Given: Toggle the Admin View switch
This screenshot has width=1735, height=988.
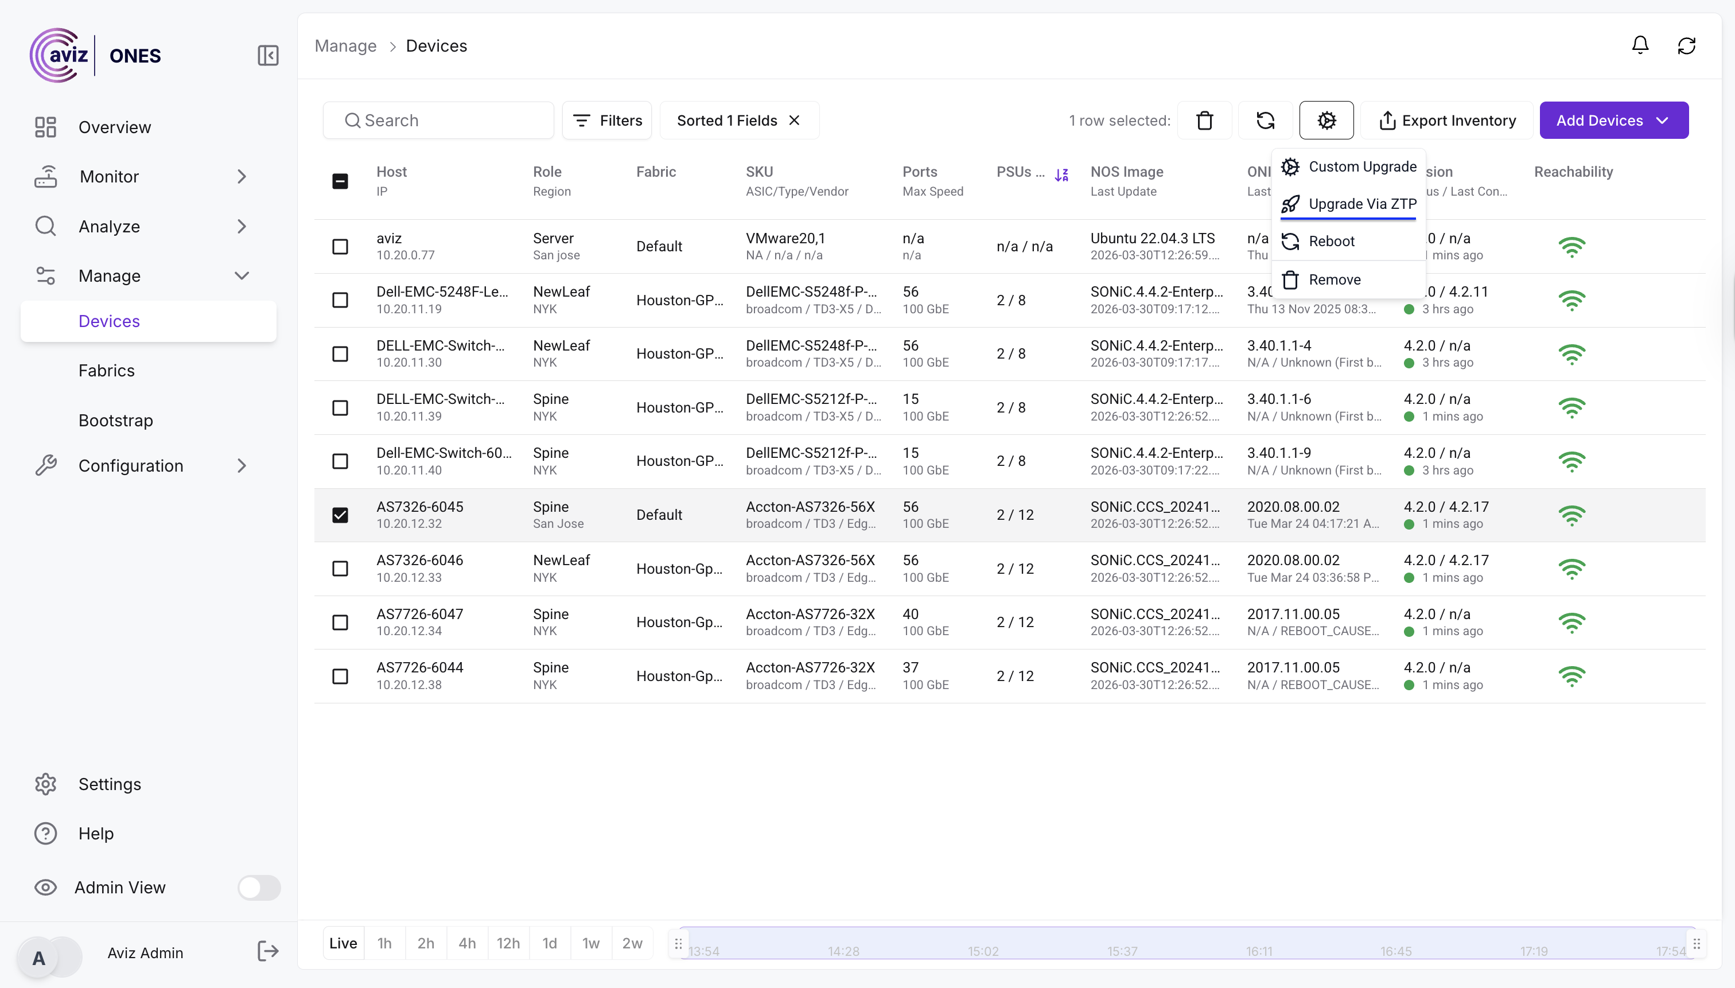Looking at the screenshot, I should pyautogui.click(x=259, y=887).
